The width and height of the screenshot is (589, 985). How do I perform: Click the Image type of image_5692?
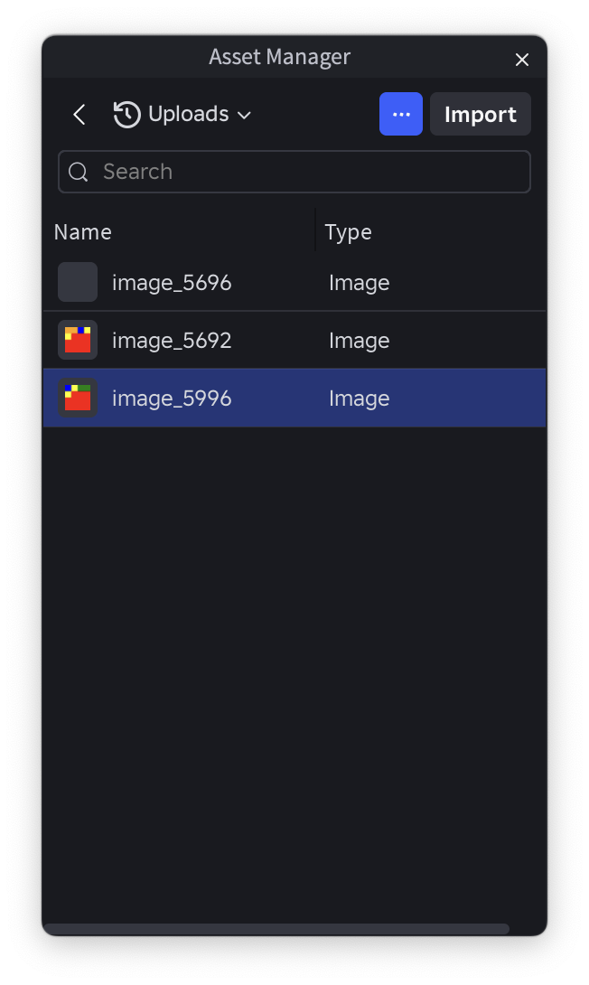point(360,341)
